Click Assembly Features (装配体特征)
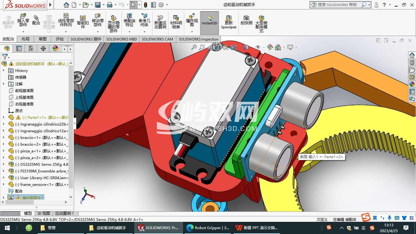The height and width of the screenshot is (234, 416). coord(129,20)
